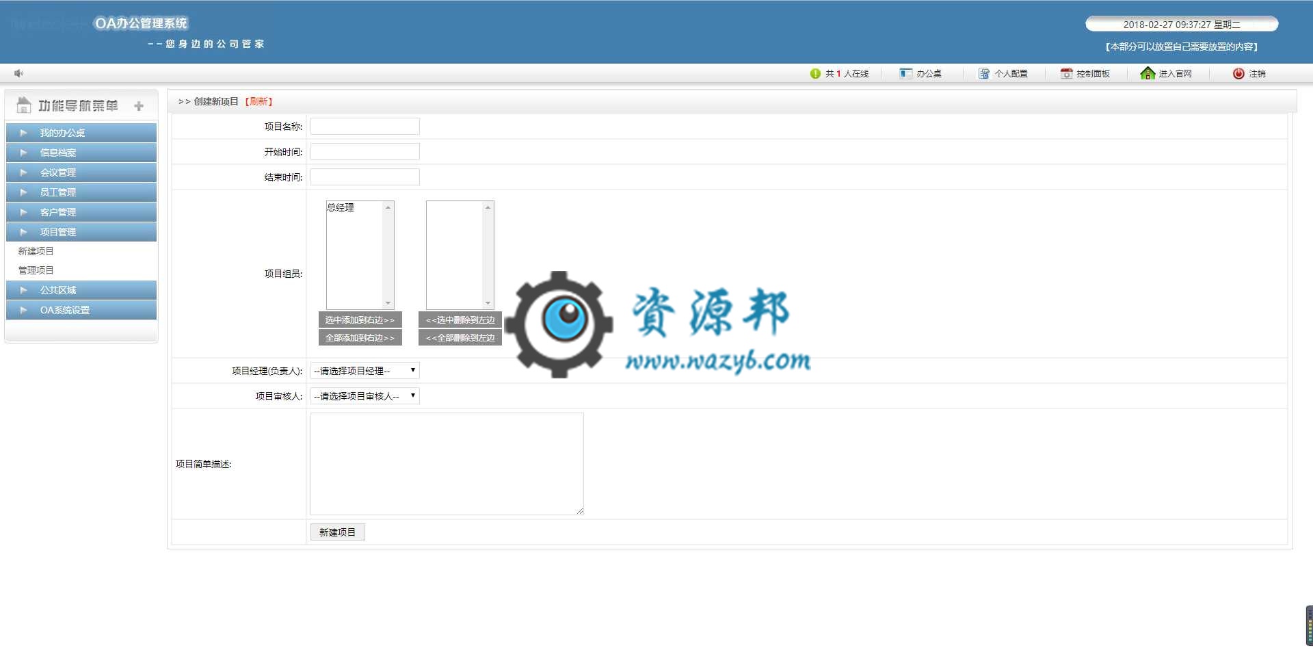Expand the 会议管理 menu section
The image size is (1313, 650).
[81, 172]
